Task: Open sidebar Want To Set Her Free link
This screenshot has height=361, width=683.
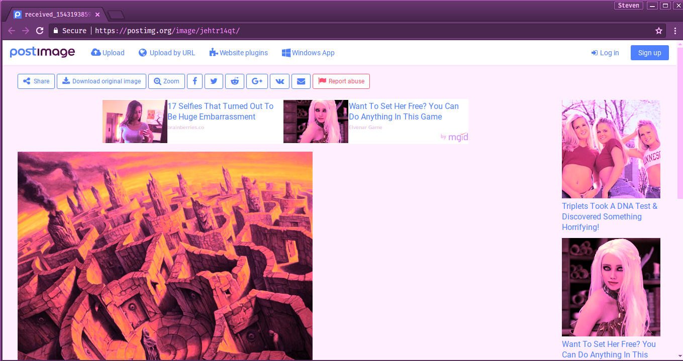Action: click(x=609, y=349)
